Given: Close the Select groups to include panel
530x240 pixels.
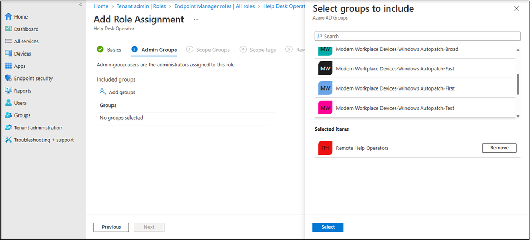Looking at the screenshot, I should coord(517,9).
